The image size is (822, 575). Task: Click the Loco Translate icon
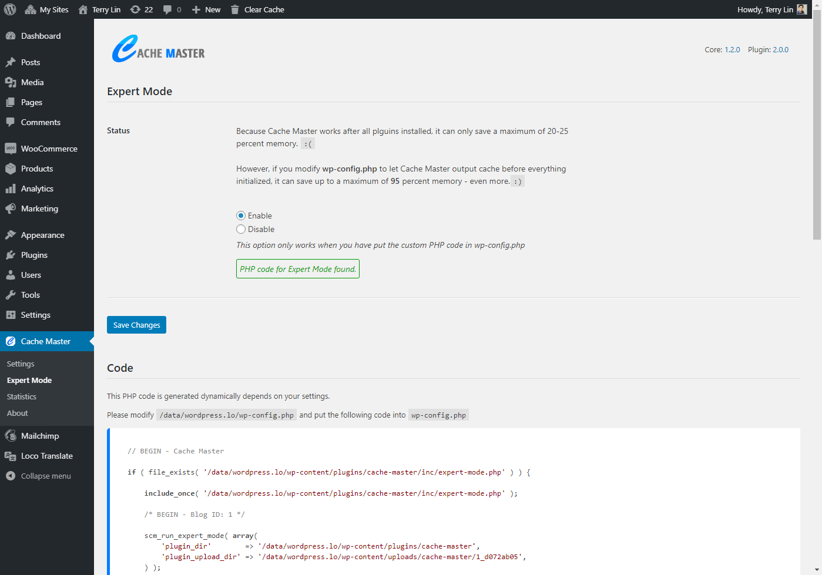click(11, 456)
